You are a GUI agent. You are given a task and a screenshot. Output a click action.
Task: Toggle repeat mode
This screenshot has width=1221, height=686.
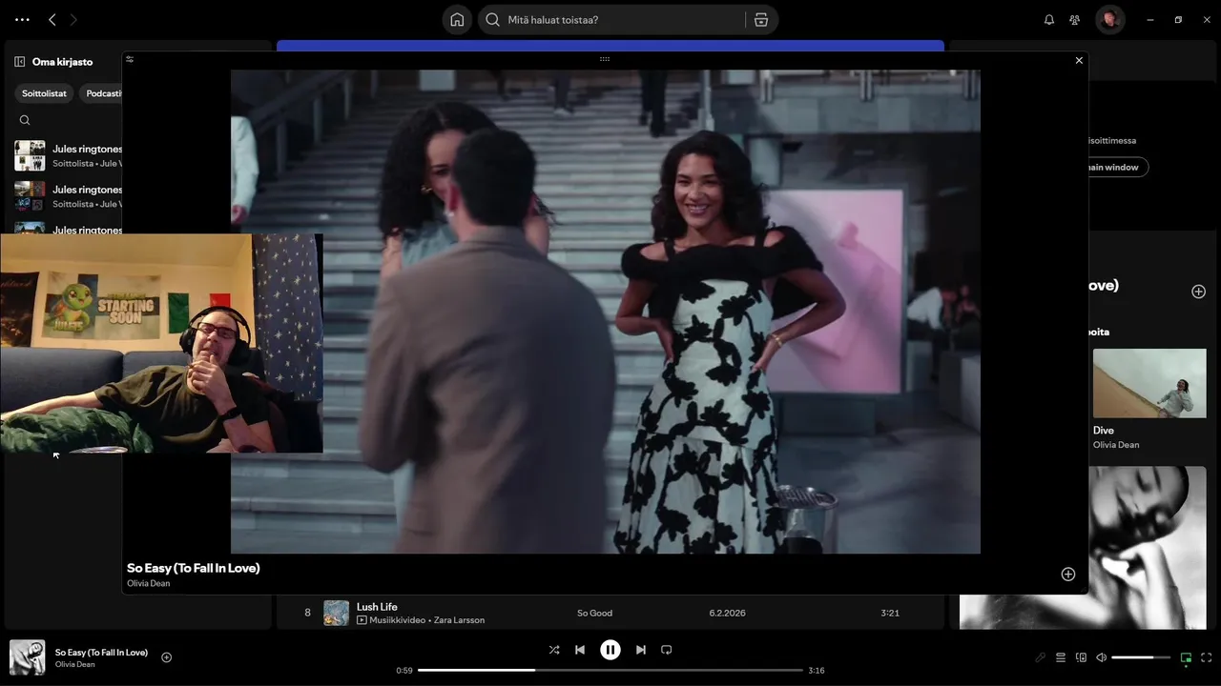click(x=667, y=650)
